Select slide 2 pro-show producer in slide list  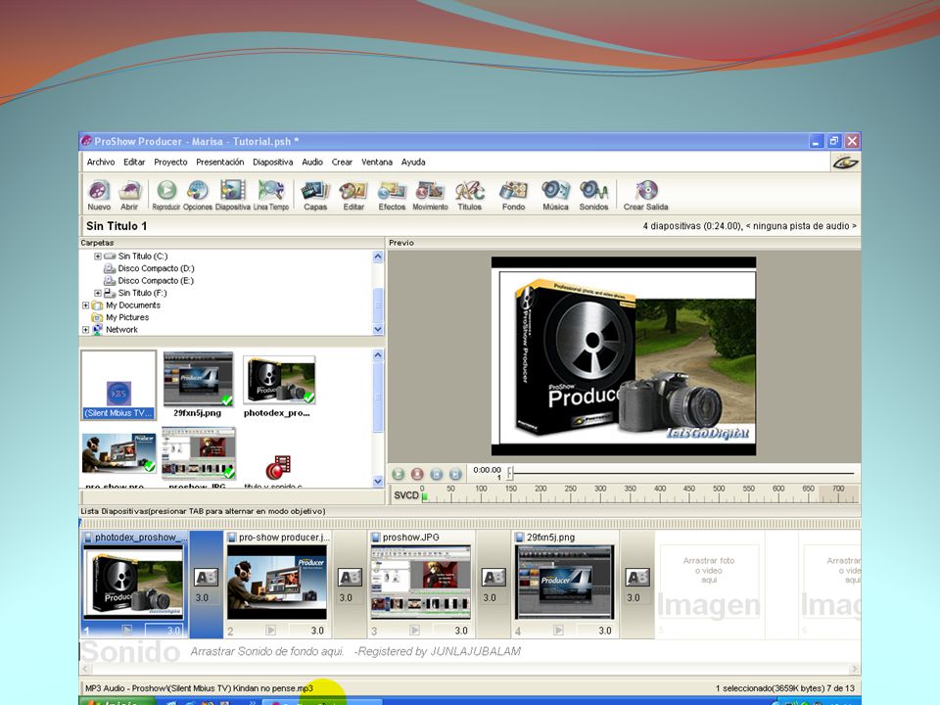tap(277, 584)
